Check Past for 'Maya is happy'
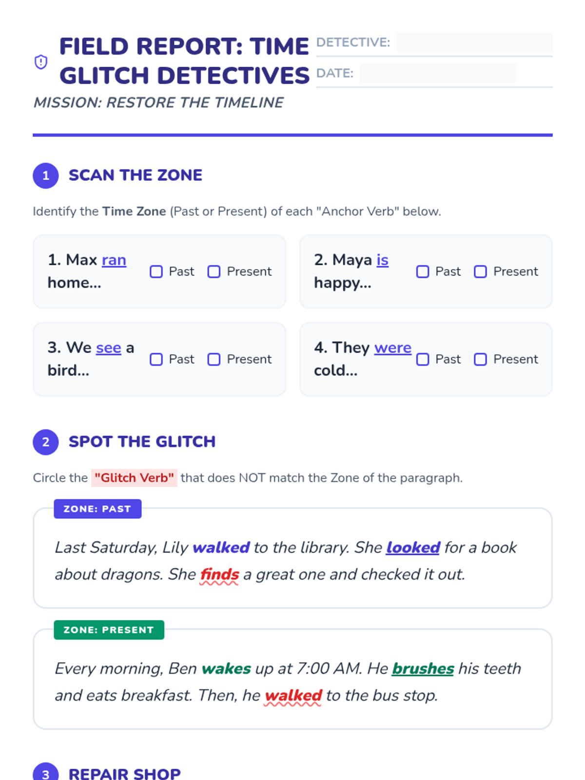 [423, 272]
